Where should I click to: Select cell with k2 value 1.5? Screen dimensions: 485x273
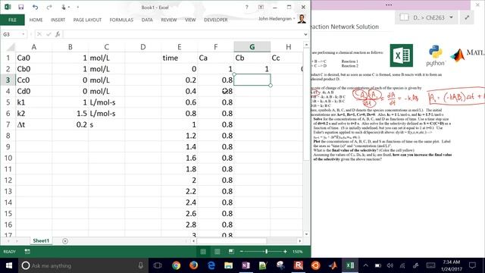click(x=70, y=113)
